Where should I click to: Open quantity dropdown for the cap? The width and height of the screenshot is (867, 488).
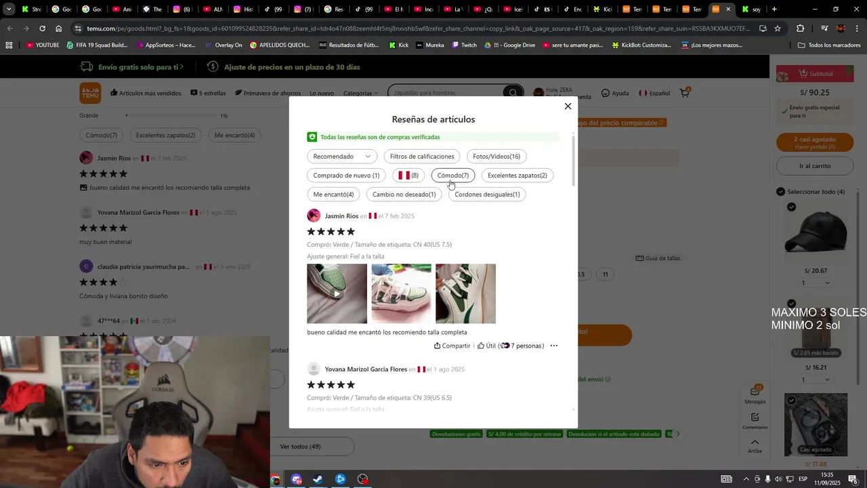(x=816, y=283)
